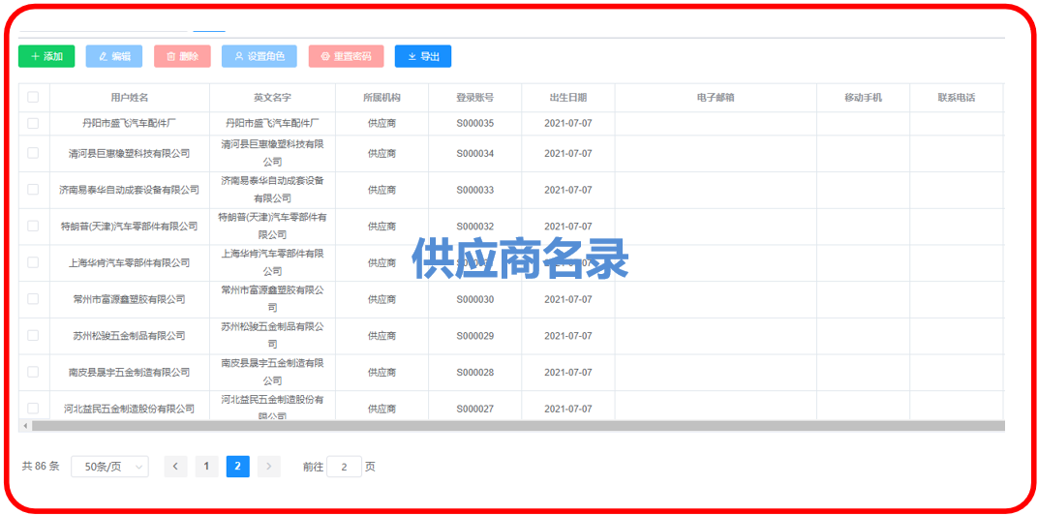Image resolution: width=1038 pixels, height=516 pixels.
Task: Click the 用户姓名 column header
Action: pyautogui.click(x=129, y=98)
